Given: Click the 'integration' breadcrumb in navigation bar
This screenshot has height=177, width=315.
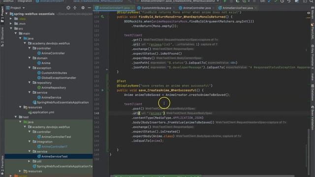Looking at the screenshot, I should [25, 1].
